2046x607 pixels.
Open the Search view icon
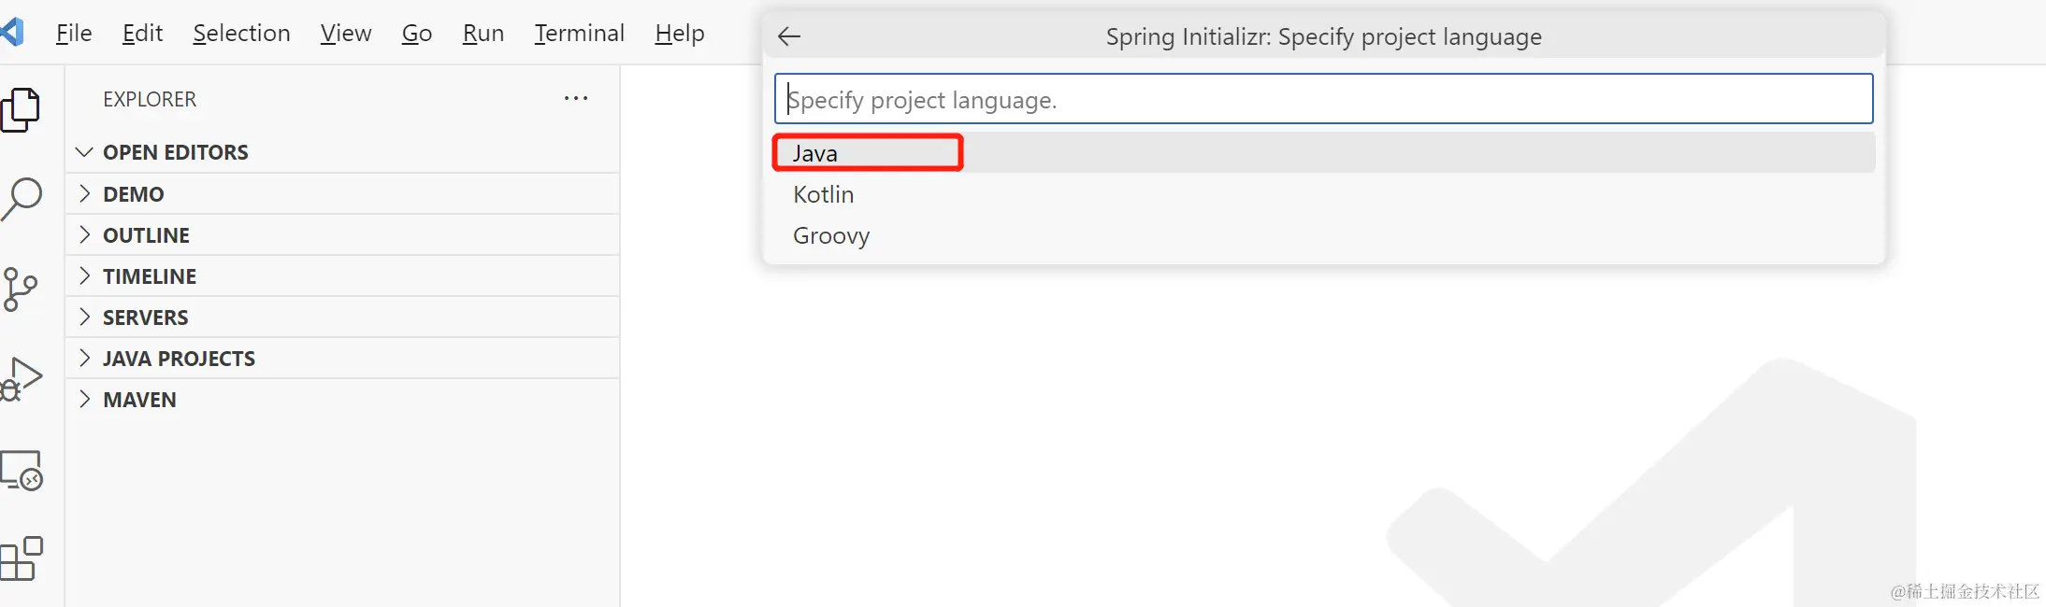[22, 198]
